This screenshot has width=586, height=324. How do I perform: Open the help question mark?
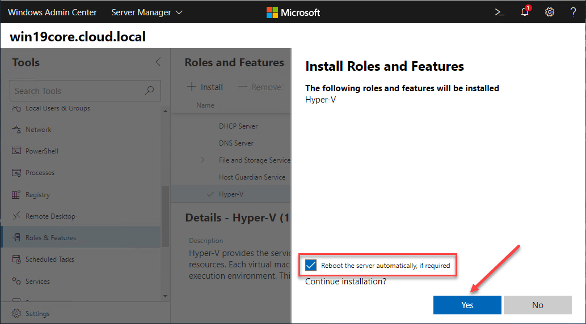pyautogui.click(x=574, y=12)
